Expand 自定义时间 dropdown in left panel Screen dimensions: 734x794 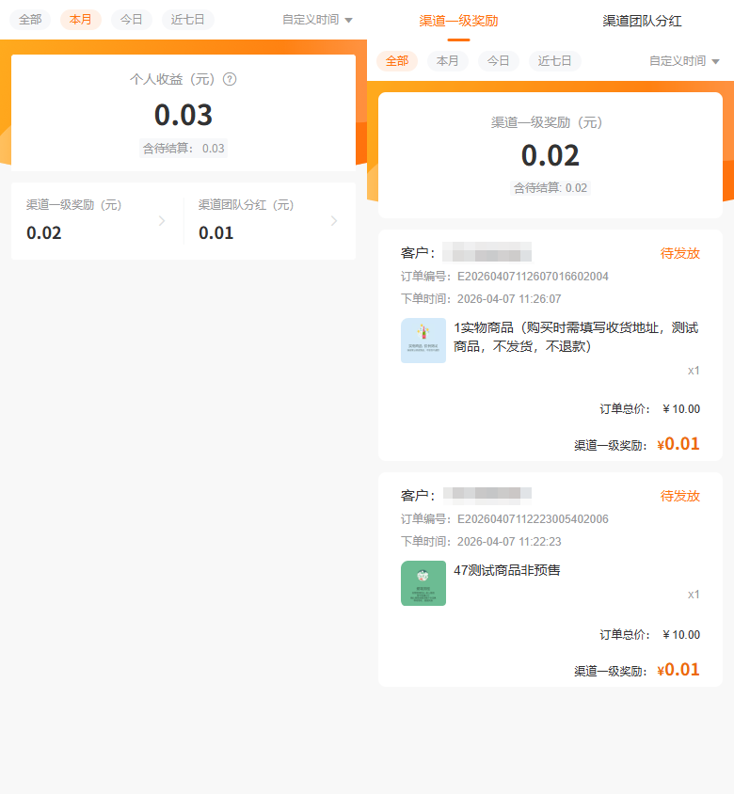tap(317, 20)
